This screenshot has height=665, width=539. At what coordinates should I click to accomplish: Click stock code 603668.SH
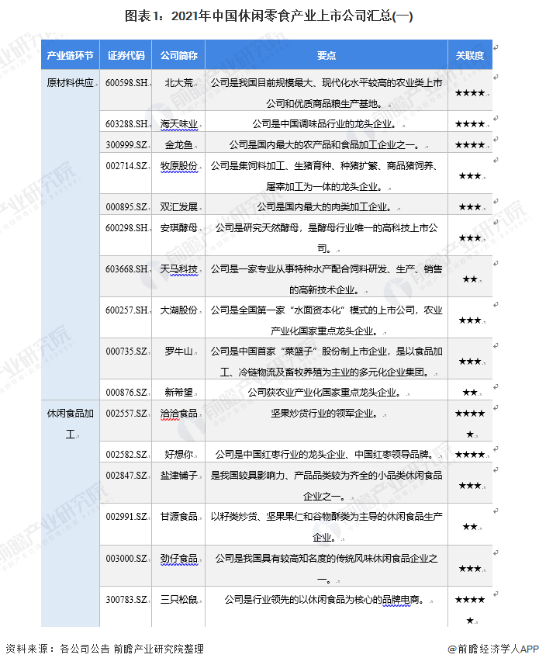[126, 269]
